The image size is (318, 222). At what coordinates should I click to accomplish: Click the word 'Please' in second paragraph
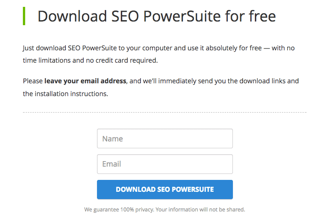pyautogui.click(x=32, y=81)
